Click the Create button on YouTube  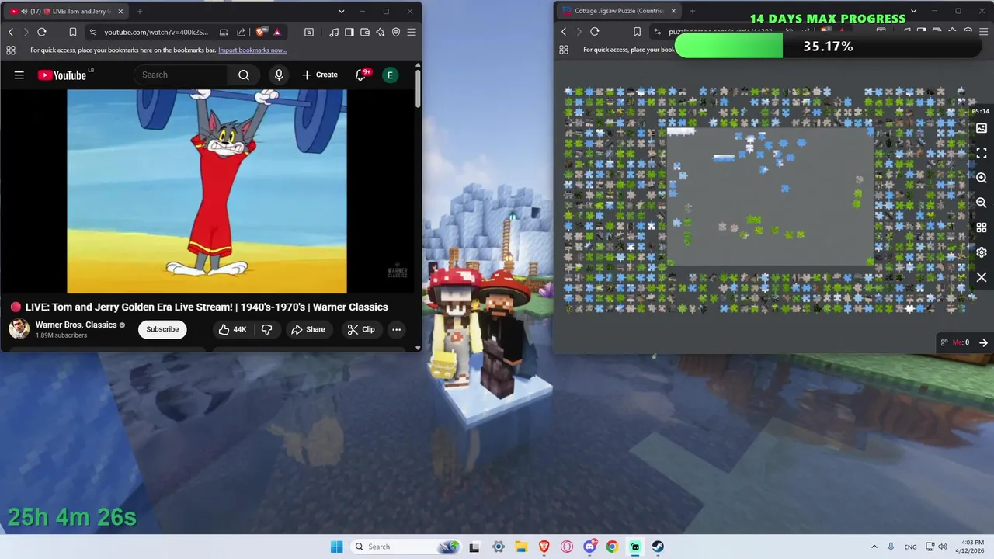click(320, 75)
